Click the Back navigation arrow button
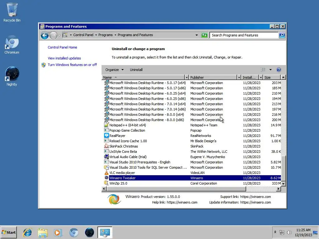 45,35
